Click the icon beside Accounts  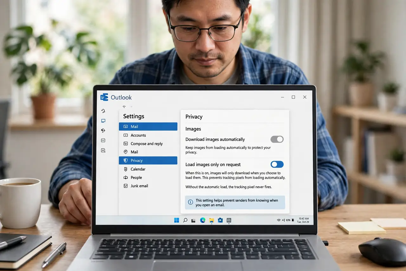[x=126, y=135]
